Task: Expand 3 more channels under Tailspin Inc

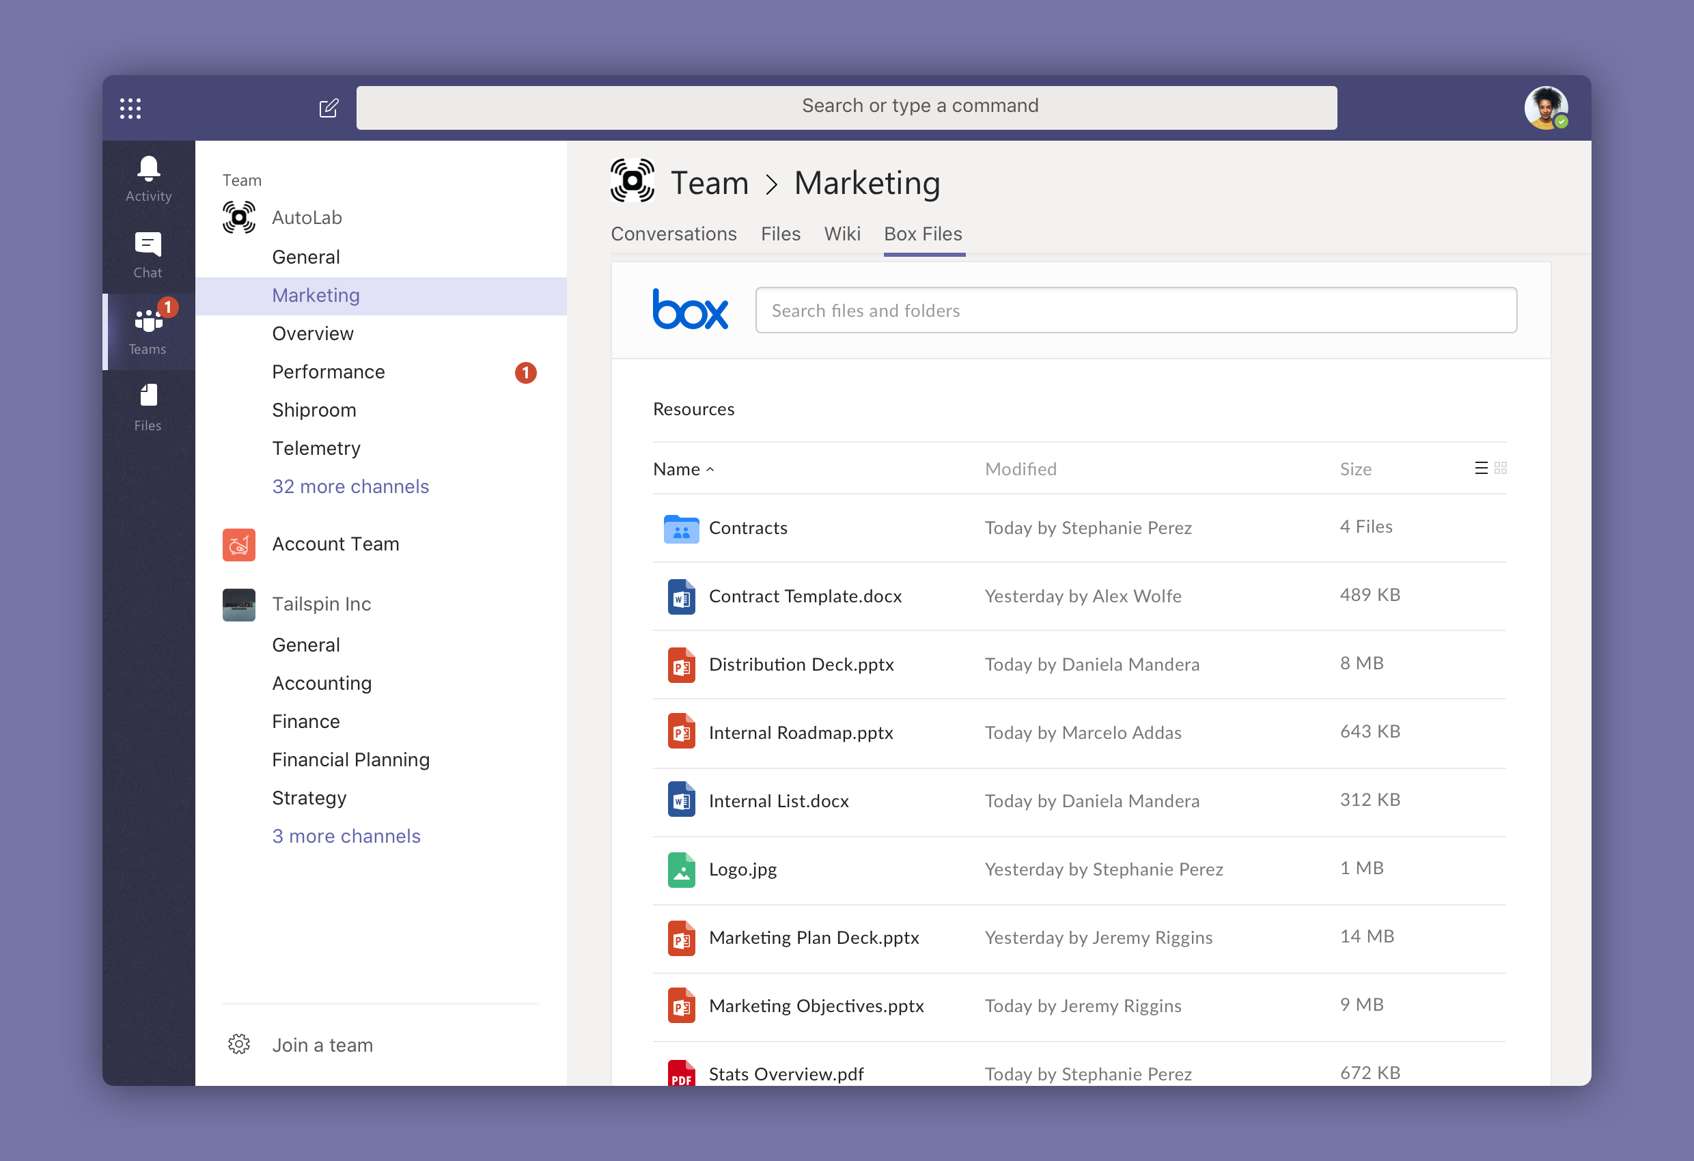Action: (x=346, y=836)
